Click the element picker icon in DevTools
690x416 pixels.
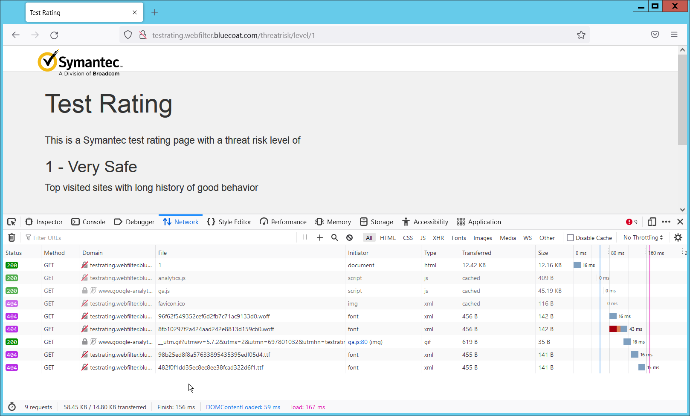12,222
